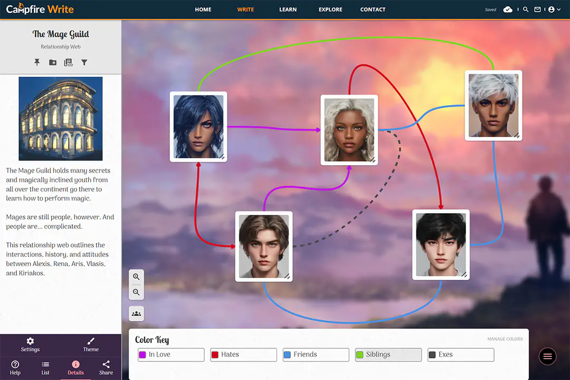The height and width of the screenshot is (380, 570).
Task: Go to the EXPLORE menu item
Action: [x=330, y=9]
